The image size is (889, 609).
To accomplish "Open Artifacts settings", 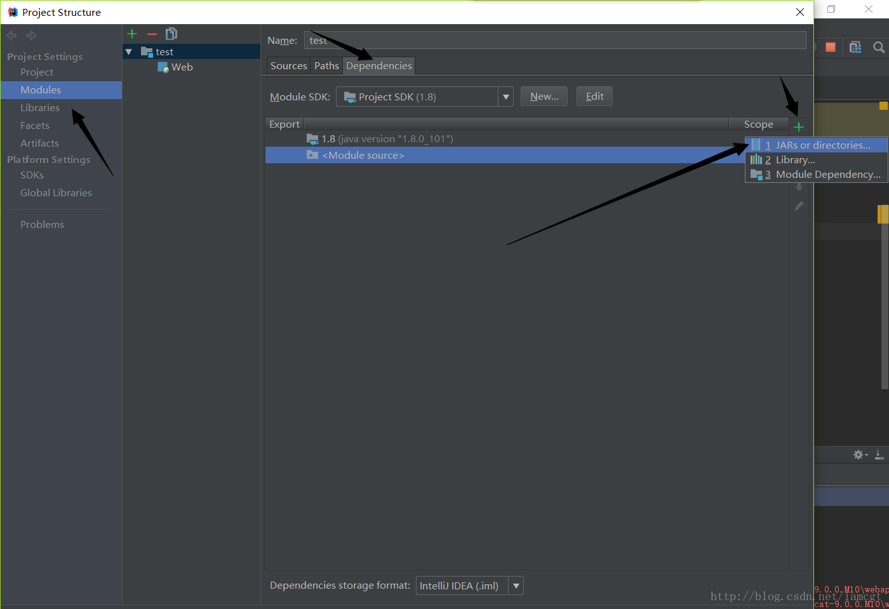I will [x=39, y=143].
